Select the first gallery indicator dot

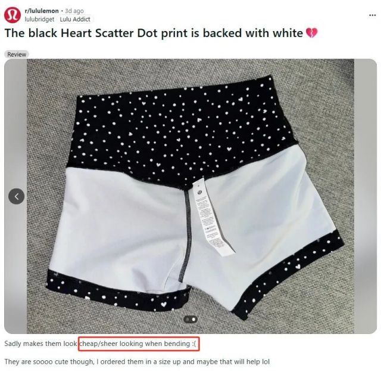(x=188, y=319)
